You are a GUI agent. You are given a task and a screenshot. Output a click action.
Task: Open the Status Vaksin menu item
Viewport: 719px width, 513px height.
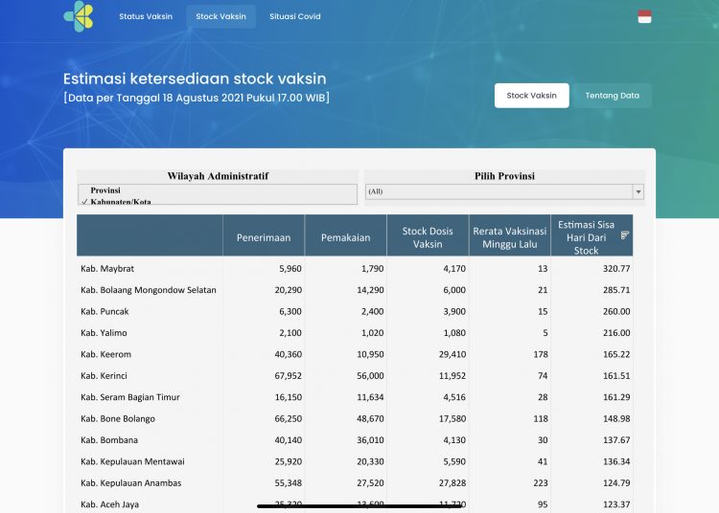pos(146,16)
